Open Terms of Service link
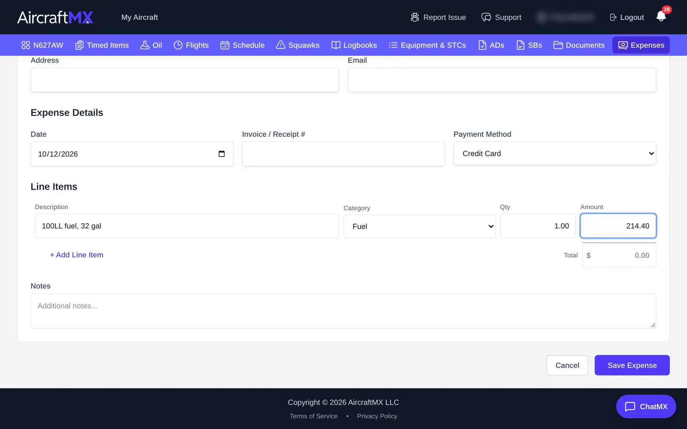The image size is (687, 429). [313, 416]
